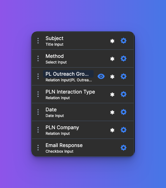This screenshot has height=188, width=166.
Task: Toggle required asterisk on Method field
Action: pos(112,59)
